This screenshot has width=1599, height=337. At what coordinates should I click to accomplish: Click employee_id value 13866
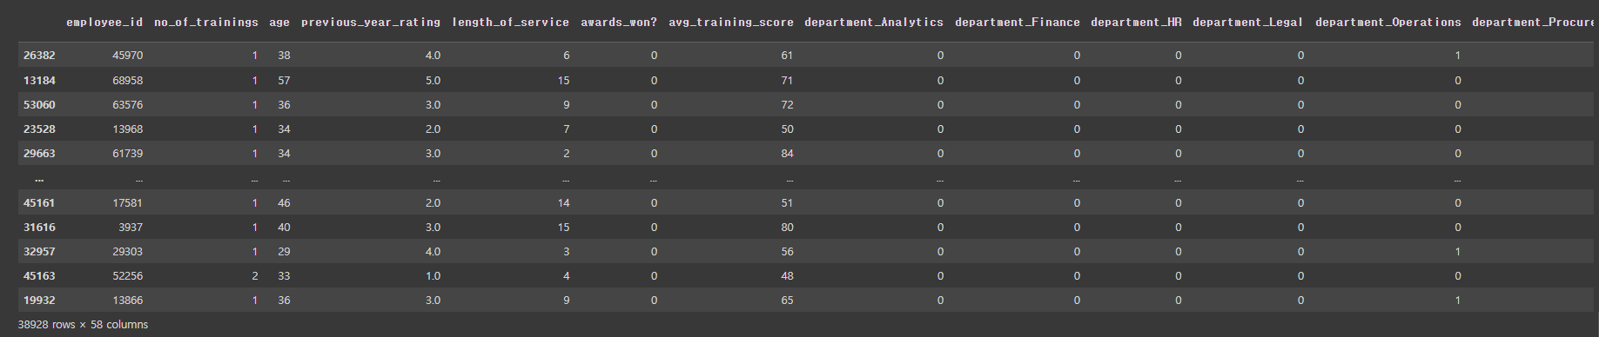click(128, 300)
